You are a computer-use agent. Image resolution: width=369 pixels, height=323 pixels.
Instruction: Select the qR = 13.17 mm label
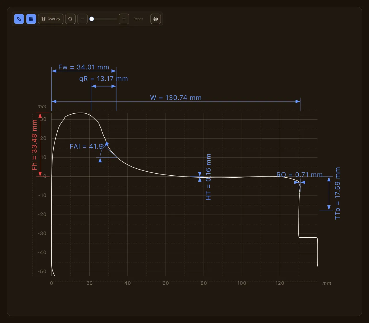[103, 79]
